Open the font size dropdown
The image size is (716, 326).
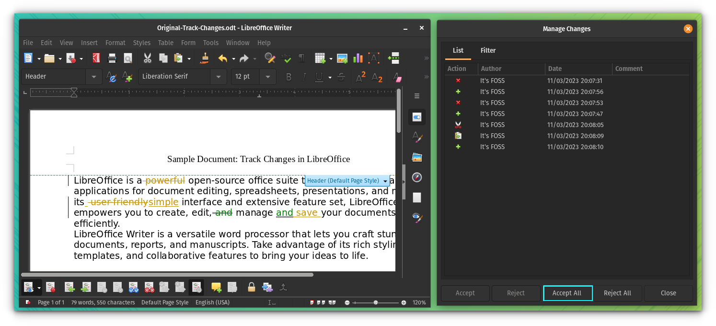click(x=268, y=76)
